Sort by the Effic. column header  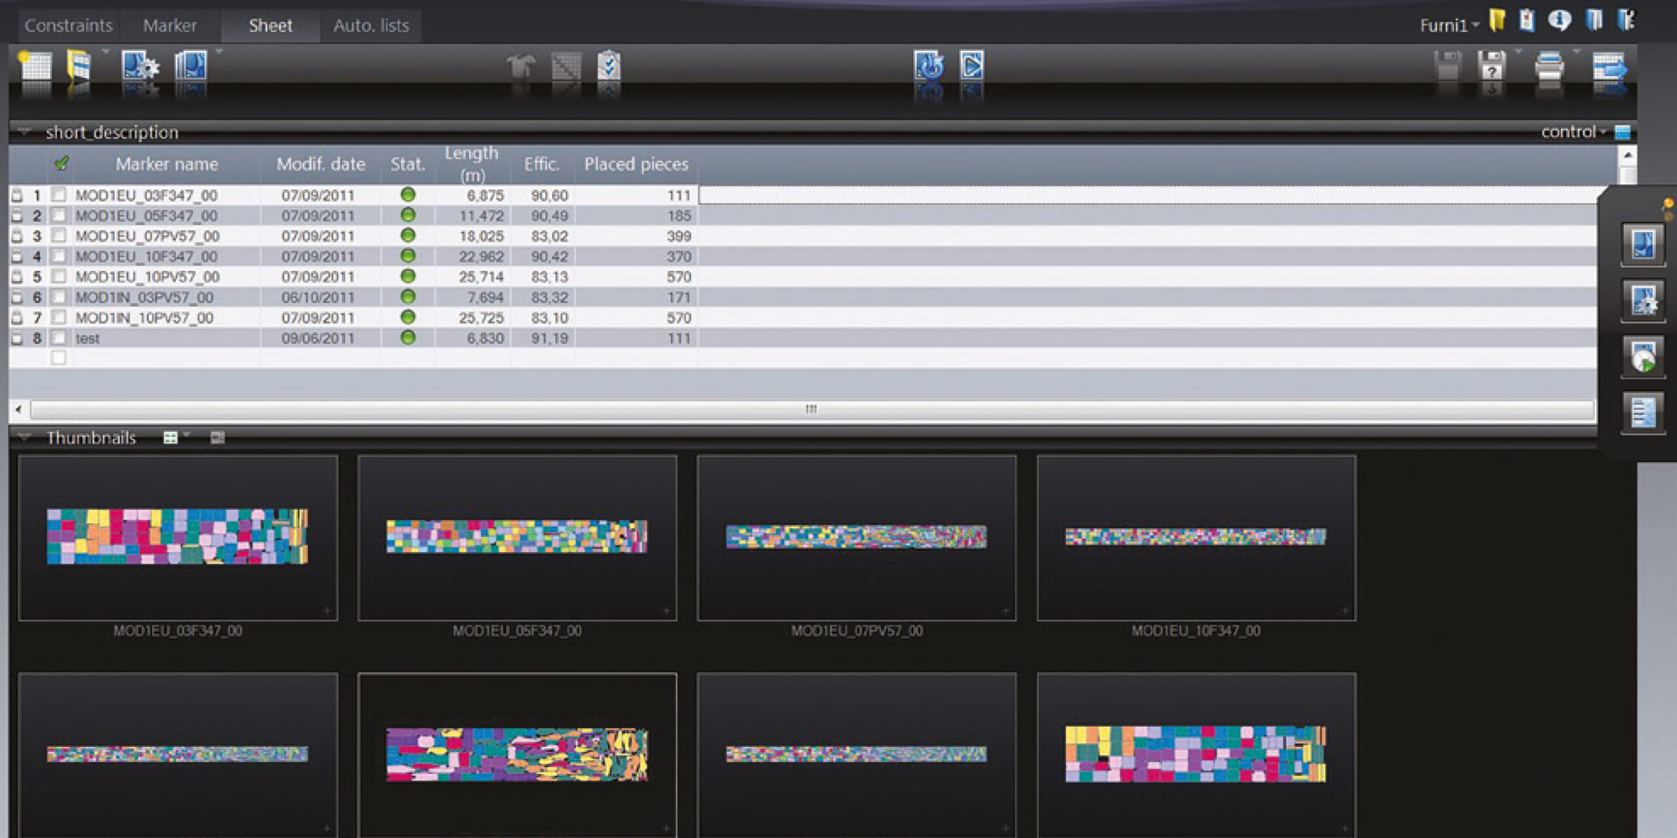(x=541, y=164)
